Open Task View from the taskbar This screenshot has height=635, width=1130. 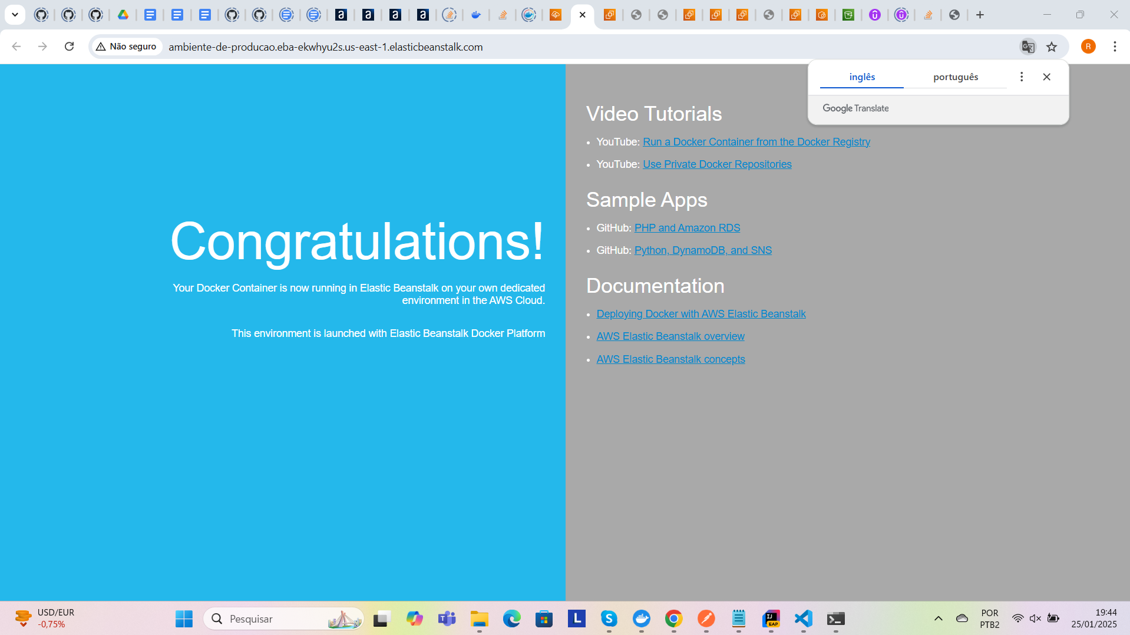[382, 619]
